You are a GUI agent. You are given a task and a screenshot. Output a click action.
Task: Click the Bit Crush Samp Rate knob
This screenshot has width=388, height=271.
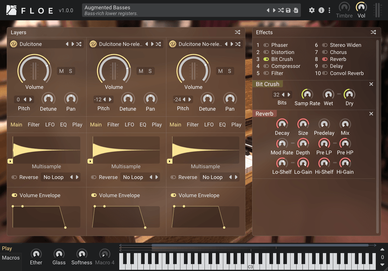[x=307, y=94]
